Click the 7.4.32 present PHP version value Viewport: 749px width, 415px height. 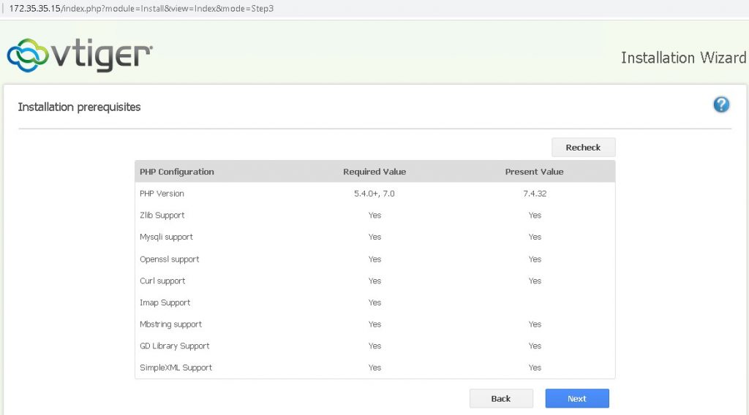click(x=534, y=194)
